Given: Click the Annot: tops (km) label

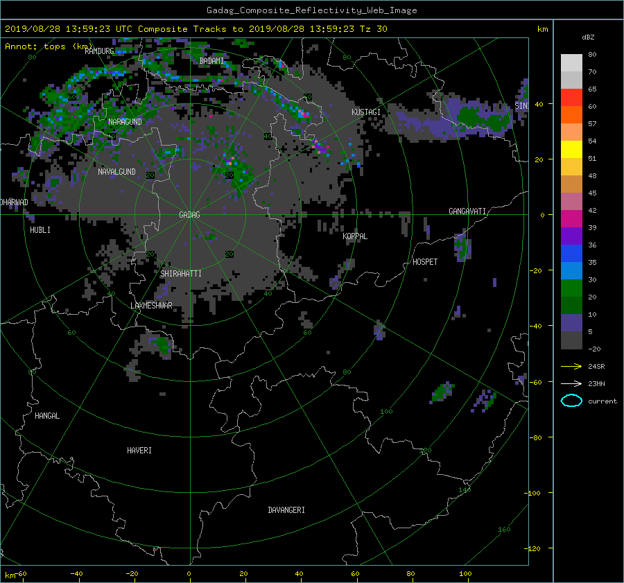Looking at the screenshot, I should pyautogui.click(x=49, y=46).
